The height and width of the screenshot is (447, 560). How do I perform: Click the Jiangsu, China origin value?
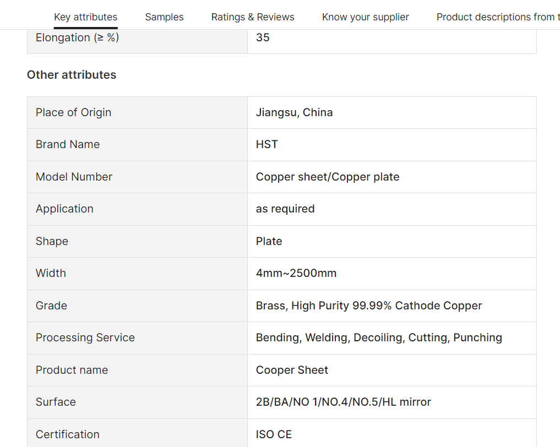click(294, 112)
